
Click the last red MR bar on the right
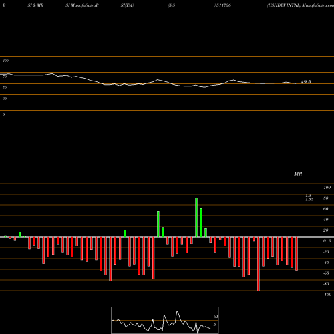pyautogui.click(x=297, y=254)
